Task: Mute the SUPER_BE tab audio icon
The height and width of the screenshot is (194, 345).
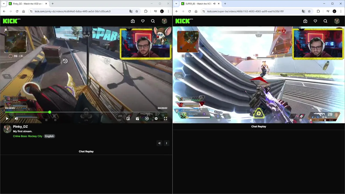Action: (215, 4)
